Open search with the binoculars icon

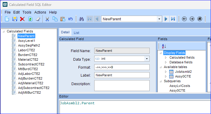[81, 19]
